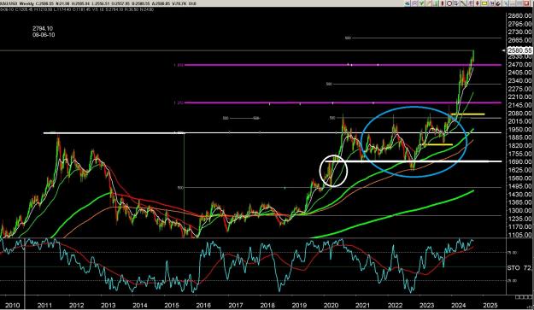Click the 08-06-10 date text
The height and width of the screenshot is (310, 534).
click(44, 35)
